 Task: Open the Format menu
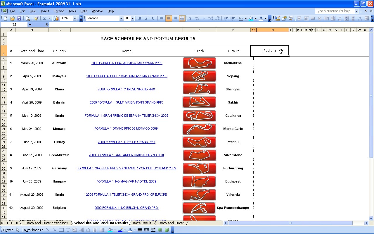58,11
